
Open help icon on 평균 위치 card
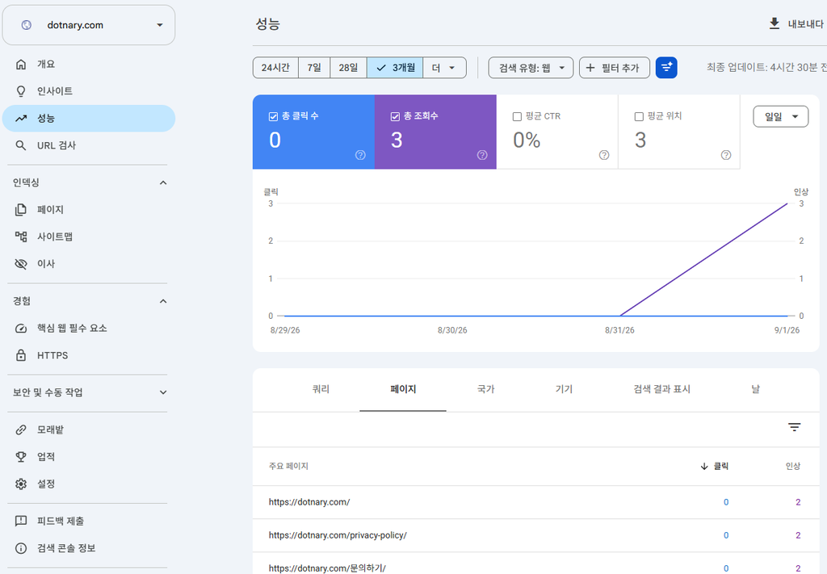[x=726, y=155]
